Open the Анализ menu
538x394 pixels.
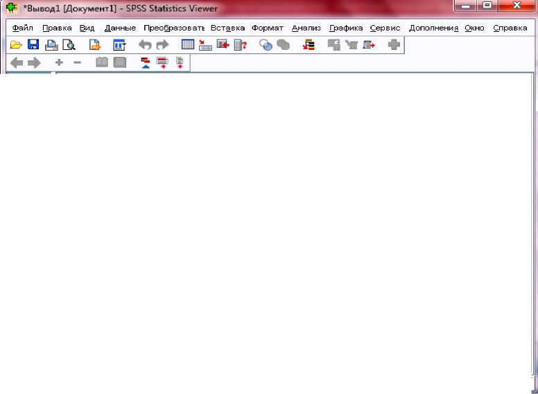(x=306, y=28)
